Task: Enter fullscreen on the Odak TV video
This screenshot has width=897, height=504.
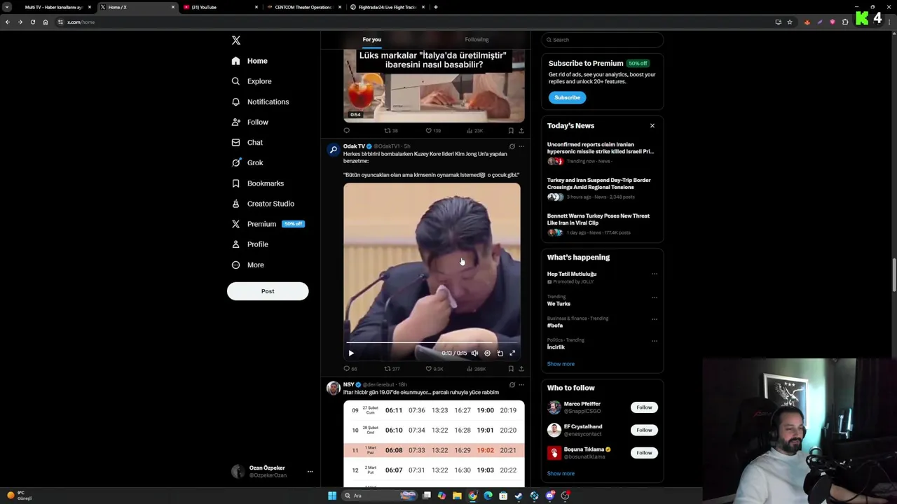Action: coord(512,353)
